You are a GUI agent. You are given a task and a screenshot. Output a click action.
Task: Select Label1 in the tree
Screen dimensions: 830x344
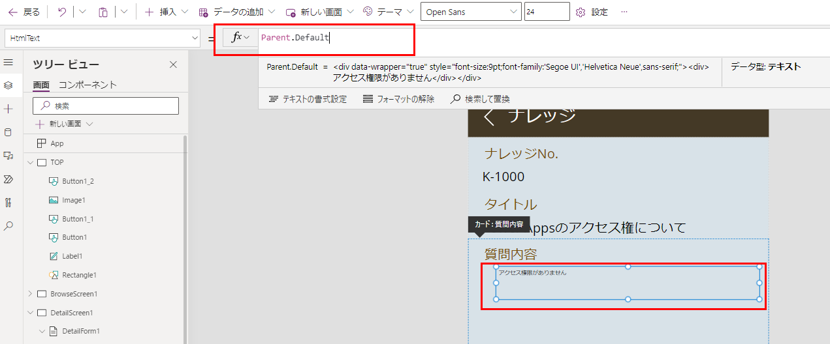pos(72,256)
